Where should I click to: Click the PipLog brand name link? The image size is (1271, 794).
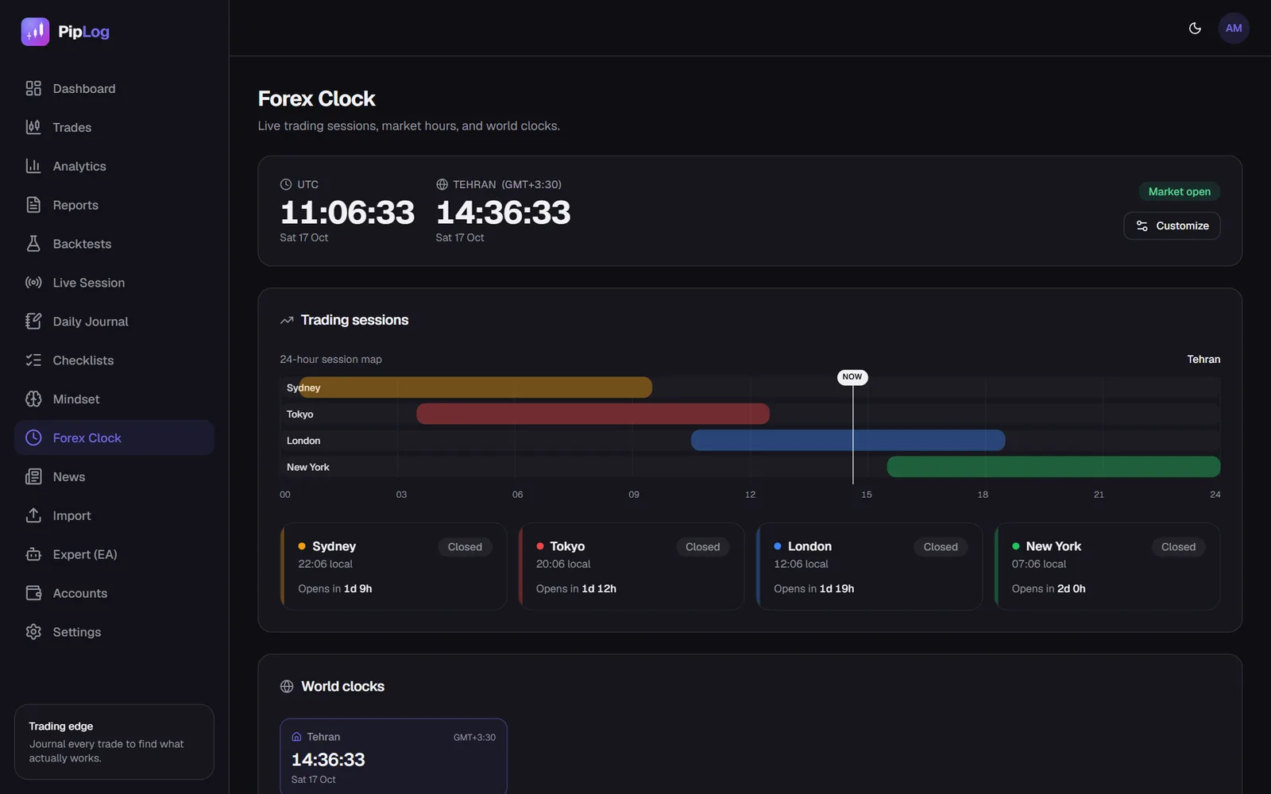[x=83, y=32]
